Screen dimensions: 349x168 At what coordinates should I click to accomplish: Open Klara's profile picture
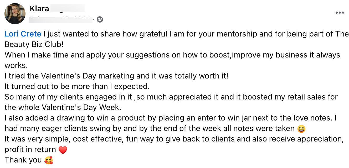point(15,14)
